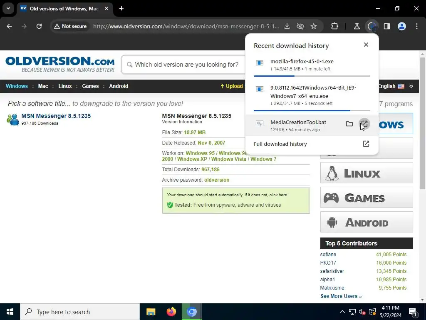Select the Old versions of Windows tab
The height and width of the screenshot is (320, 426).
pyautogui.click(x=64, y=8)
